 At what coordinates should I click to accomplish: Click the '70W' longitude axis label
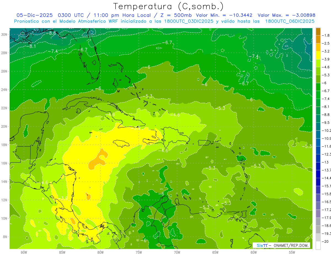(x=177, y=252)
